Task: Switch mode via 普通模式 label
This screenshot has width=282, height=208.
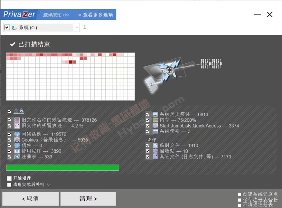Action: (56, 15)
